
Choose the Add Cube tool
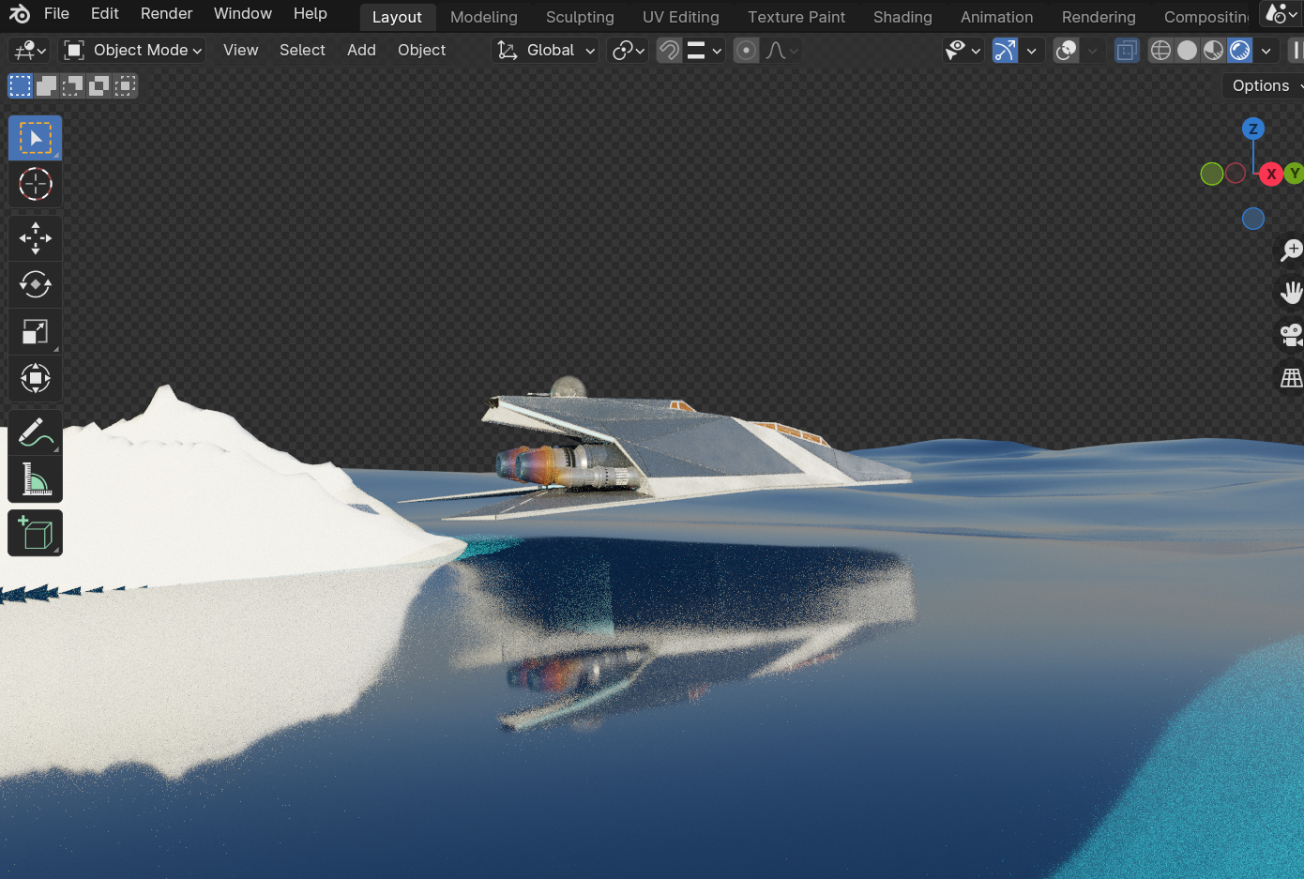pos(36,533)
